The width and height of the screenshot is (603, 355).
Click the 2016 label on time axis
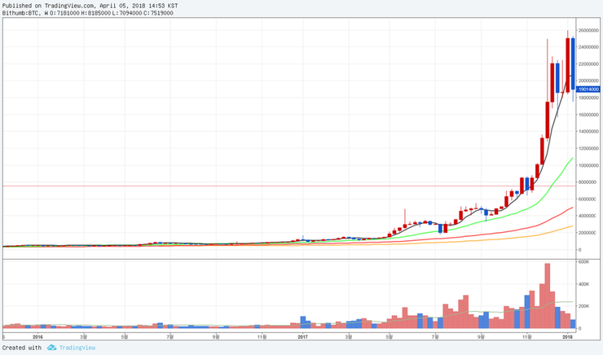pos(36,335)
